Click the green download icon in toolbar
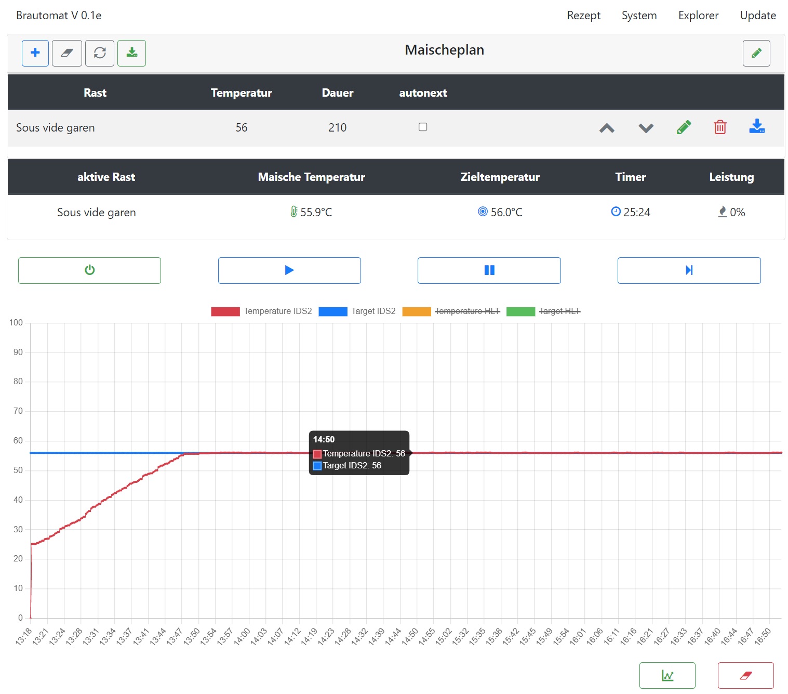 pyautogui.click(x=132, y=53)
